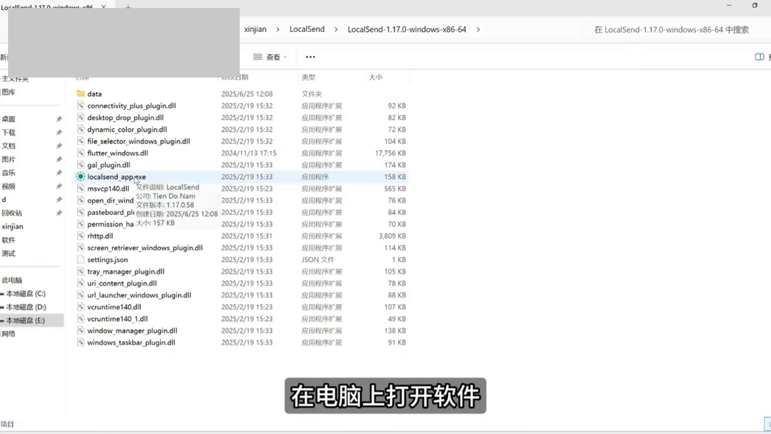Select the LocalSend-1.17.0-windows-x86 tab

tap(47, 7)
